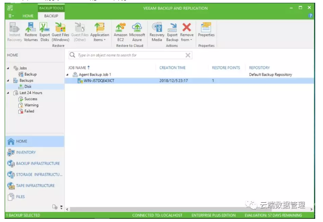Viewport: 323px width, 222px height.
Task: Sort by CREATION TIME column
Action: click(x=173, y=67)
